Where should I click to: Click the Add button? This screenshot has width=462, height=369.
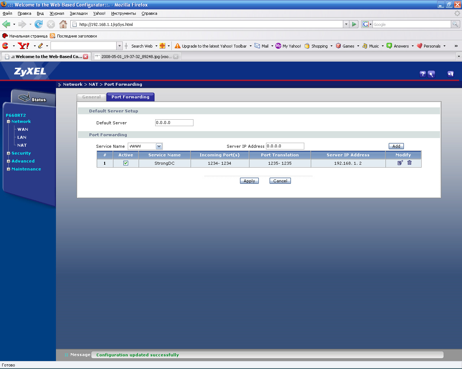pyautogui.click(x=396, y=146)
